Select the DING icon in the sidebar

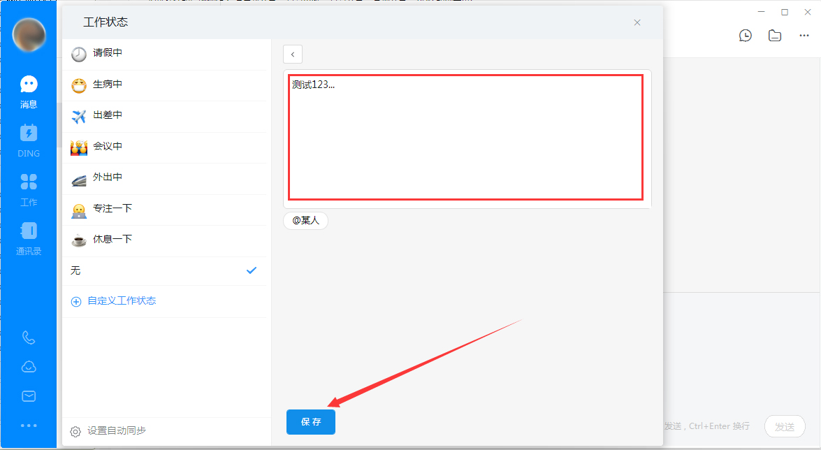coord(29,140)
